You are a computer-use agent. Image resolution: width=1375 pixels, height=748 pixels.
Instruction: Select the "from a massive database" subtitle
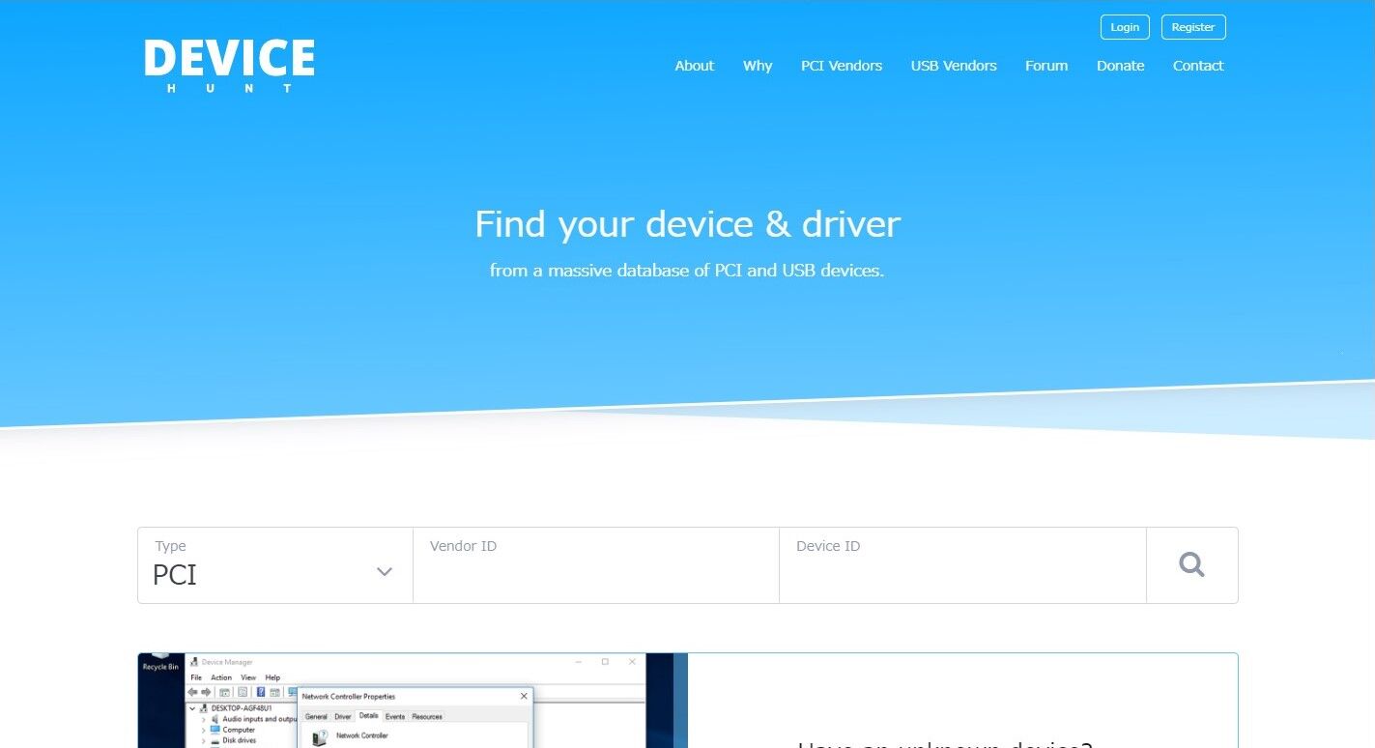[x=687, y=271]
